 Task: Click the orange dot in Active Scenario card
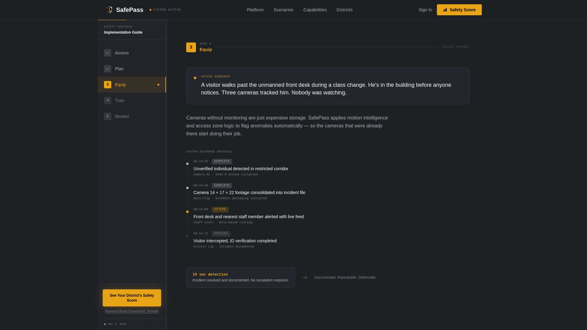point(195,78)
